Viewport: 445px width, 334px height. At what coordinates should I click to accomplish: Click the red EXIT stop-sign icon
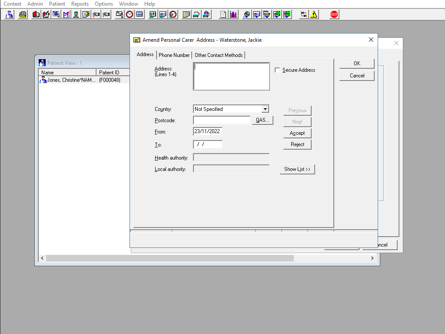coord(334,14)
